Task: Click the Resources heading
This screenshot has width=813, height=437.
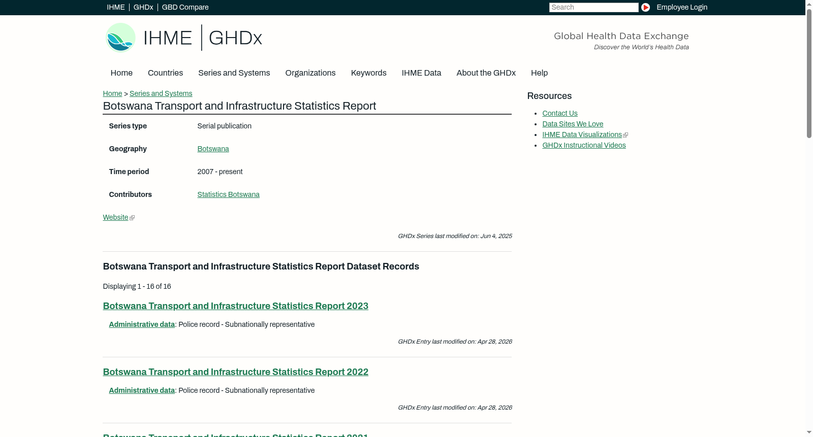Action: point(549,96)
